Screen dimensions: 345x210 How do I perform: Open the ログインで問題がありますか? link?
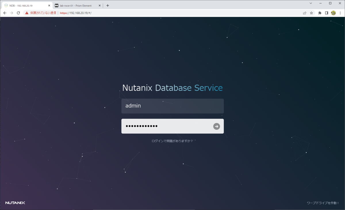(172, 141)
